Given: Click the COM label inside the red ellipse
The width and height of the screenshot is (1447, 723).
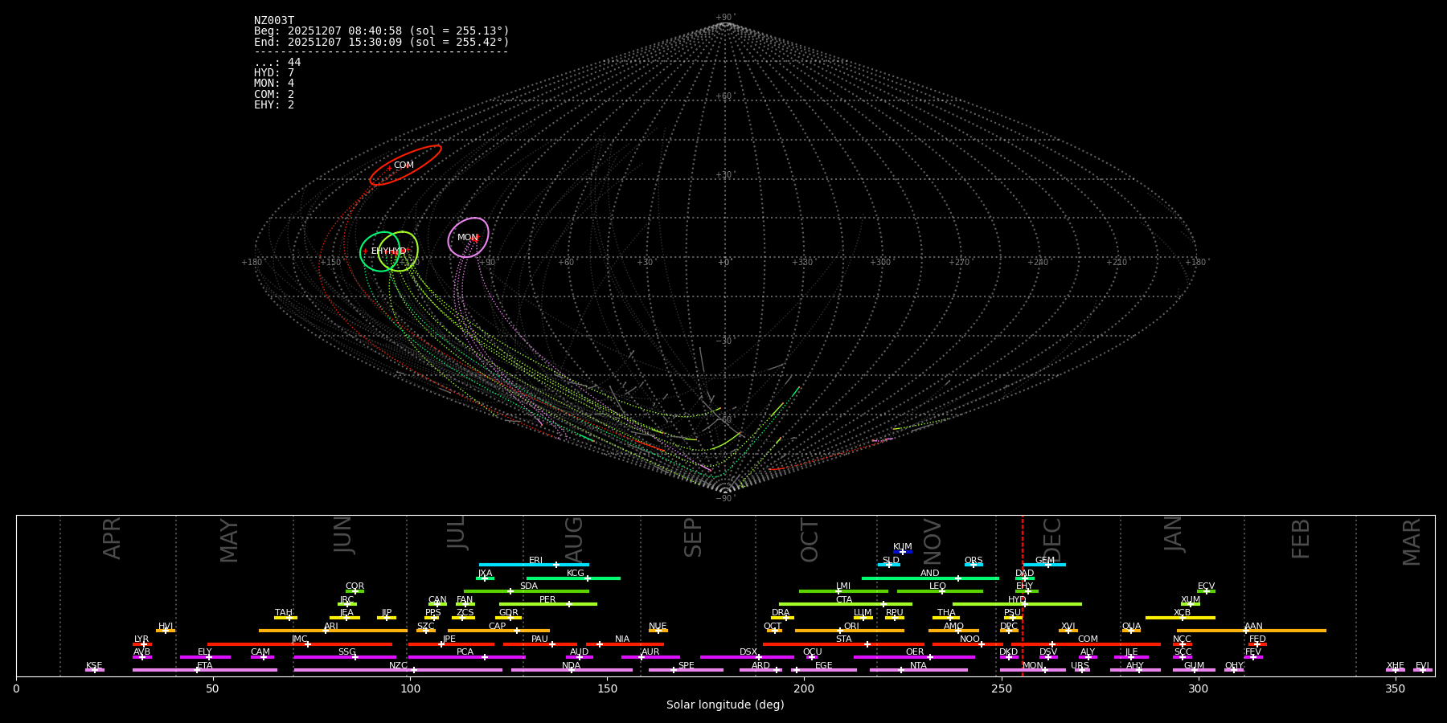Looking at the screenshot, I should point(404,165).
